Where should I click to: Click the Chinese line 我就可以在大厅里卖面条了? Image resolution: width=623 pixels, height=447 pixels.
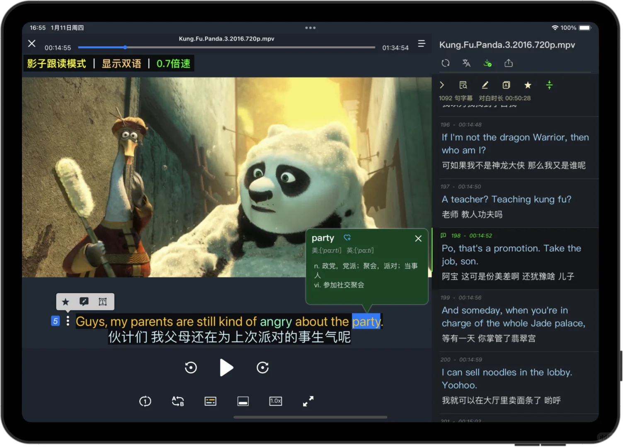point(501,400)
